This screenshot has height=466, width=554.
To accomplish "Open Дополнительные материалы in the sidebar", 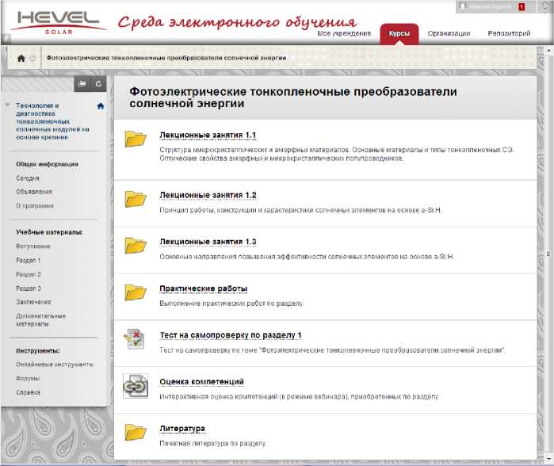I will tap(41, 319).
